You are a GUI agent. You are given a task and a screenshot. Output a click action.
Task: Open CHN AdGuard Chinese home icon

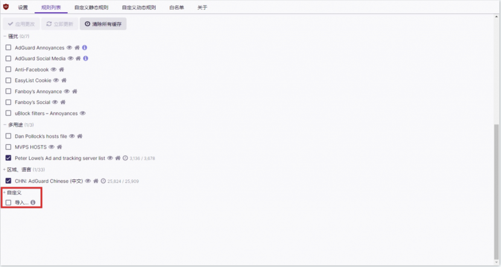point(95,181)
